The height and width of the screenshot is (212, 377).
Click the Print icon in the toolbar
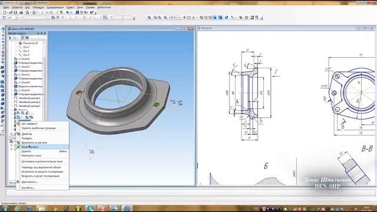[21, 12]
